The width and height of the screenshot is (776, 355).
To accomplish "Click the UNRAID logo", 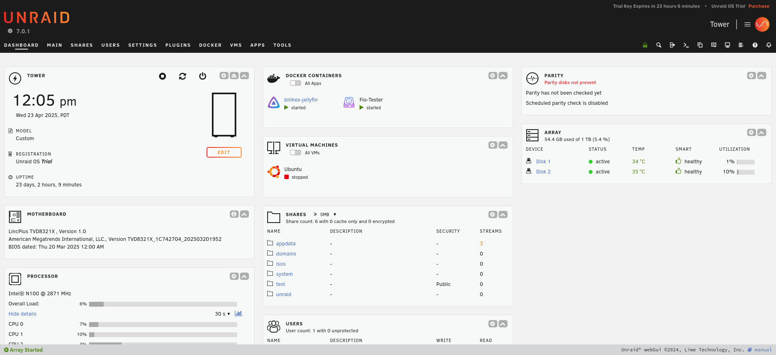I will coord(37,17).
